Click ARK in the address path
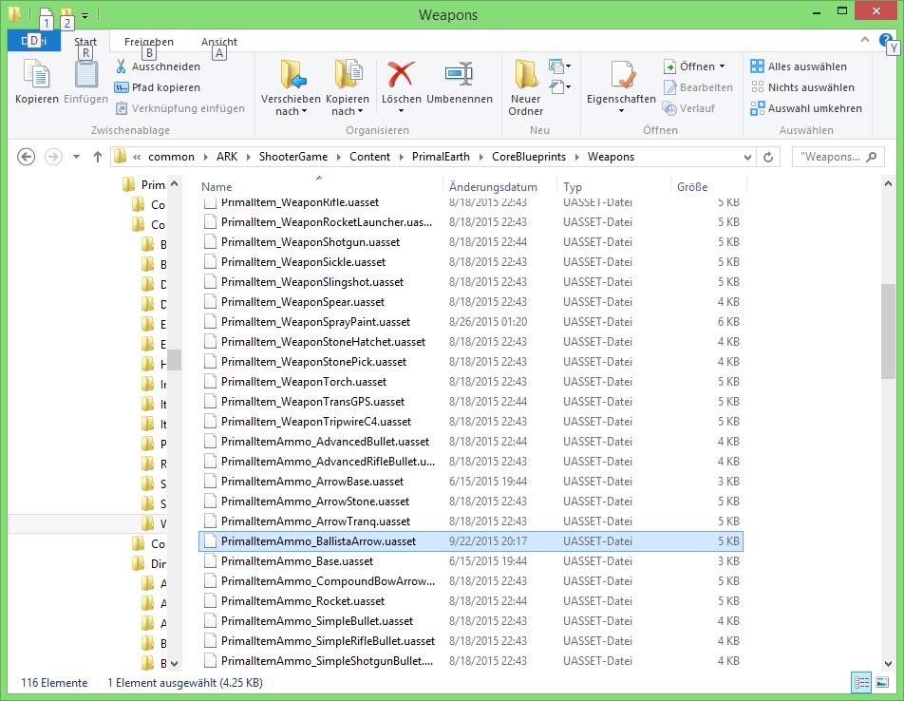Image resolution: width=904 pixels, height=701 pixels. pyautogui.click(x=227, y=157)
